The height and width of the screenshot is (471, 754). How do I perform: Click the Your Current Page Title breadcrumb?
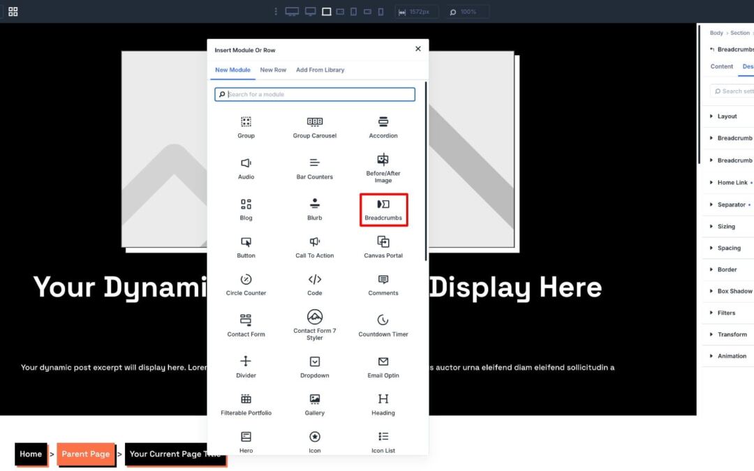click(x=175, y=454)
